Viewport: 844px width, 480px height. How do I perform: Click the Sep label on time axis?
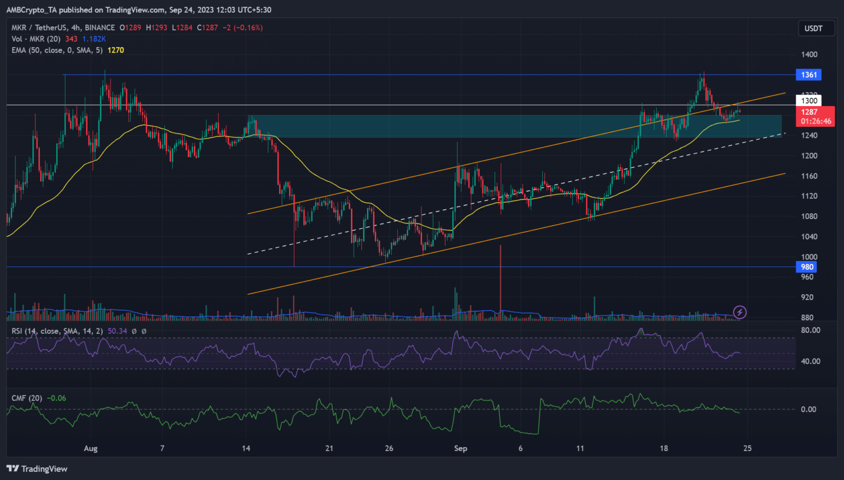[460, 448]
